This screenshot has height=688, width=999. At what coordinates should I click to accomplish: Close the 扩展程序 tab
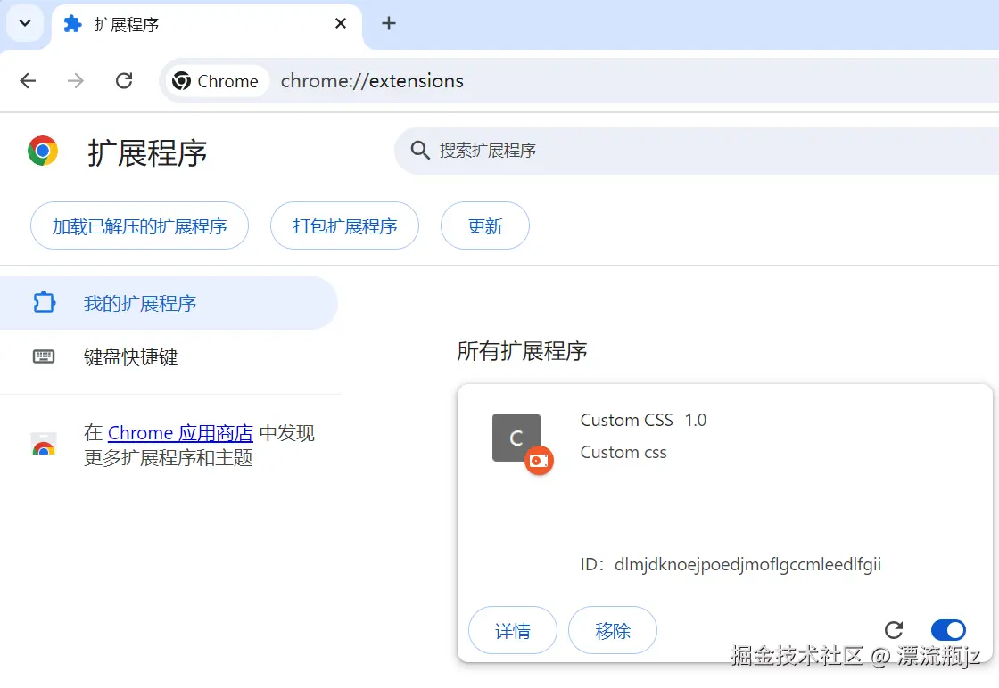341,23
